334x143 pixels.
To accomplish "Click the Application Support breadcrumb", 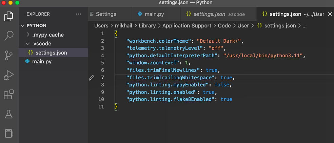I will [x=187, y=26].
